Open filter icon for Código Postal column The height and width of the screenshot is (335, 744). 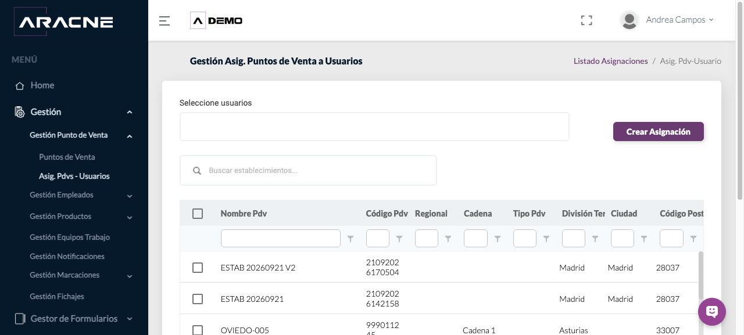(x=693, y=239)
